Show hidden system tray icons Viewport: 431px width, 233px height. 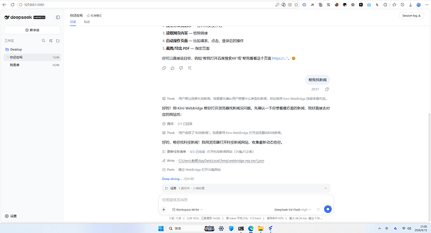point(379,229)
